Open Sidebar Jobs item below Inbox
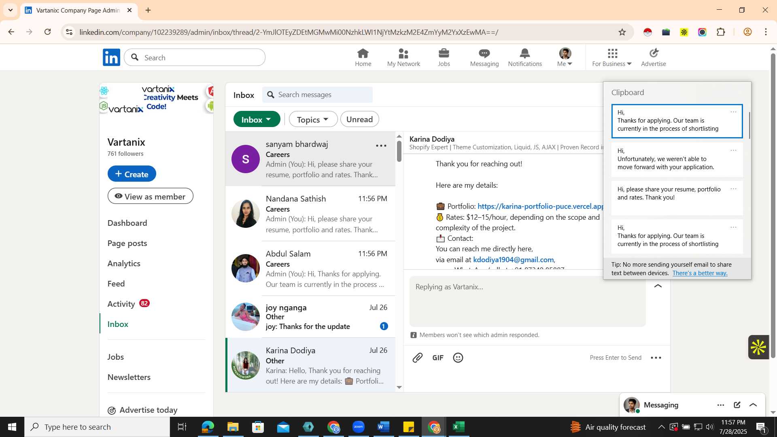 click(116, 357)
